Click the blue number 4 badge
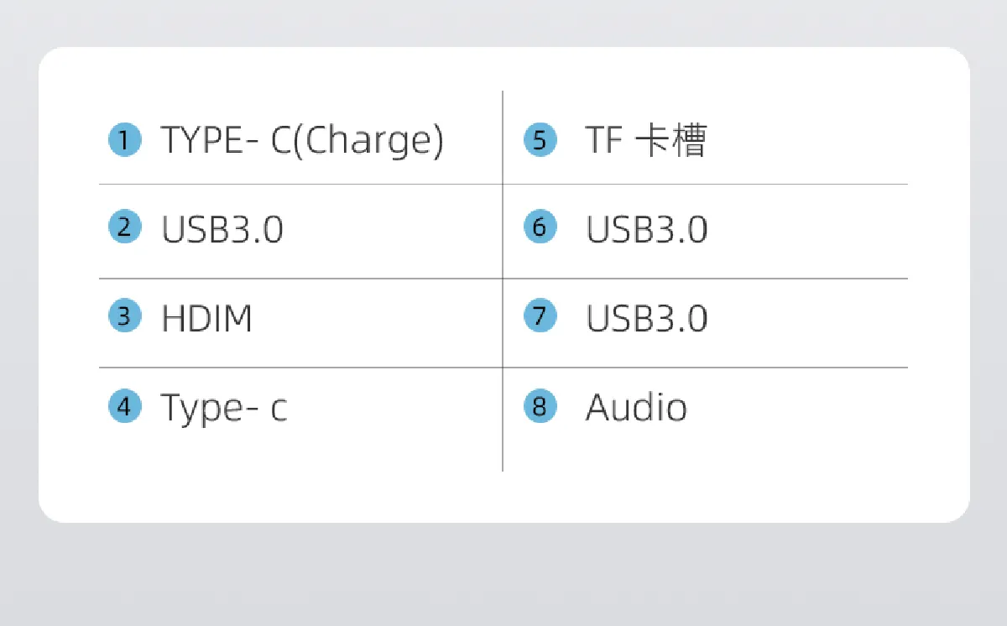The width and height of the screenshot is (1007, 626). (x=124, y=406)
